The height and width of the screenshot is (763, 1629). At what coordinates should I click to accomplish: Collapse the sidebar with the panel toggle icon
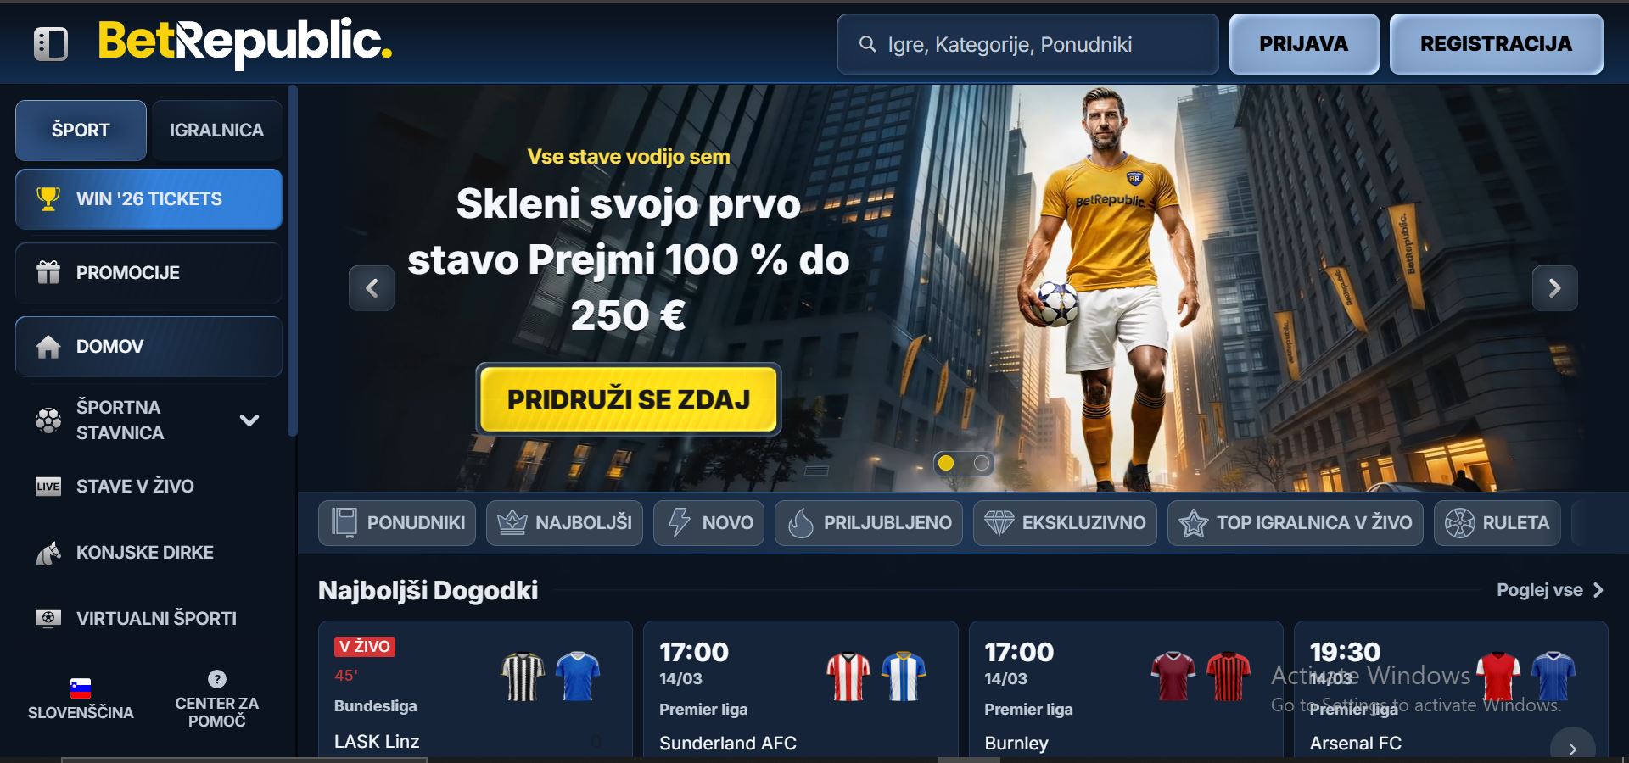pyautogui.click(x=51, y=44)
